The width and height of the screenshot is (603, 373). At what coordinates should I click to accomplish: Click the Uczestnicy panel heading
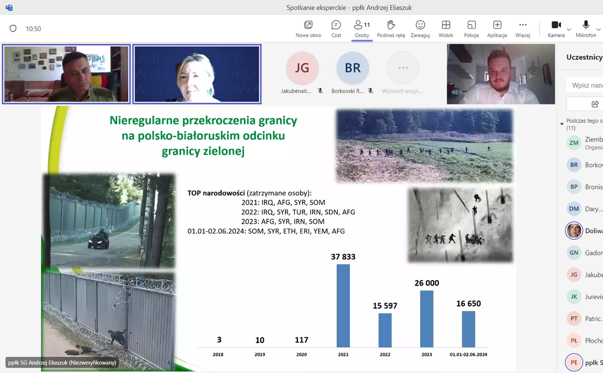pos(584,57)
